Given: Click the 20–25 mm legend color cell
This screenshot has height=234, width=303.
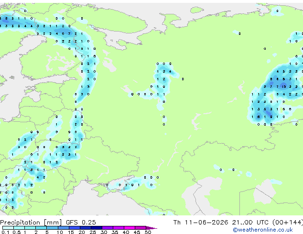Looking at the screenshot, I should (85, 228).
